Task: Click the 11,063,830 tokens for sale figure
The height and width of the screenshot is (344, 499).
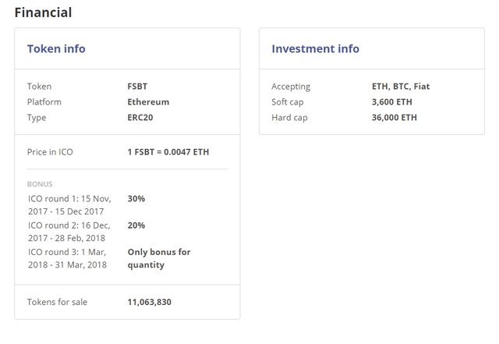Action: 149,302
